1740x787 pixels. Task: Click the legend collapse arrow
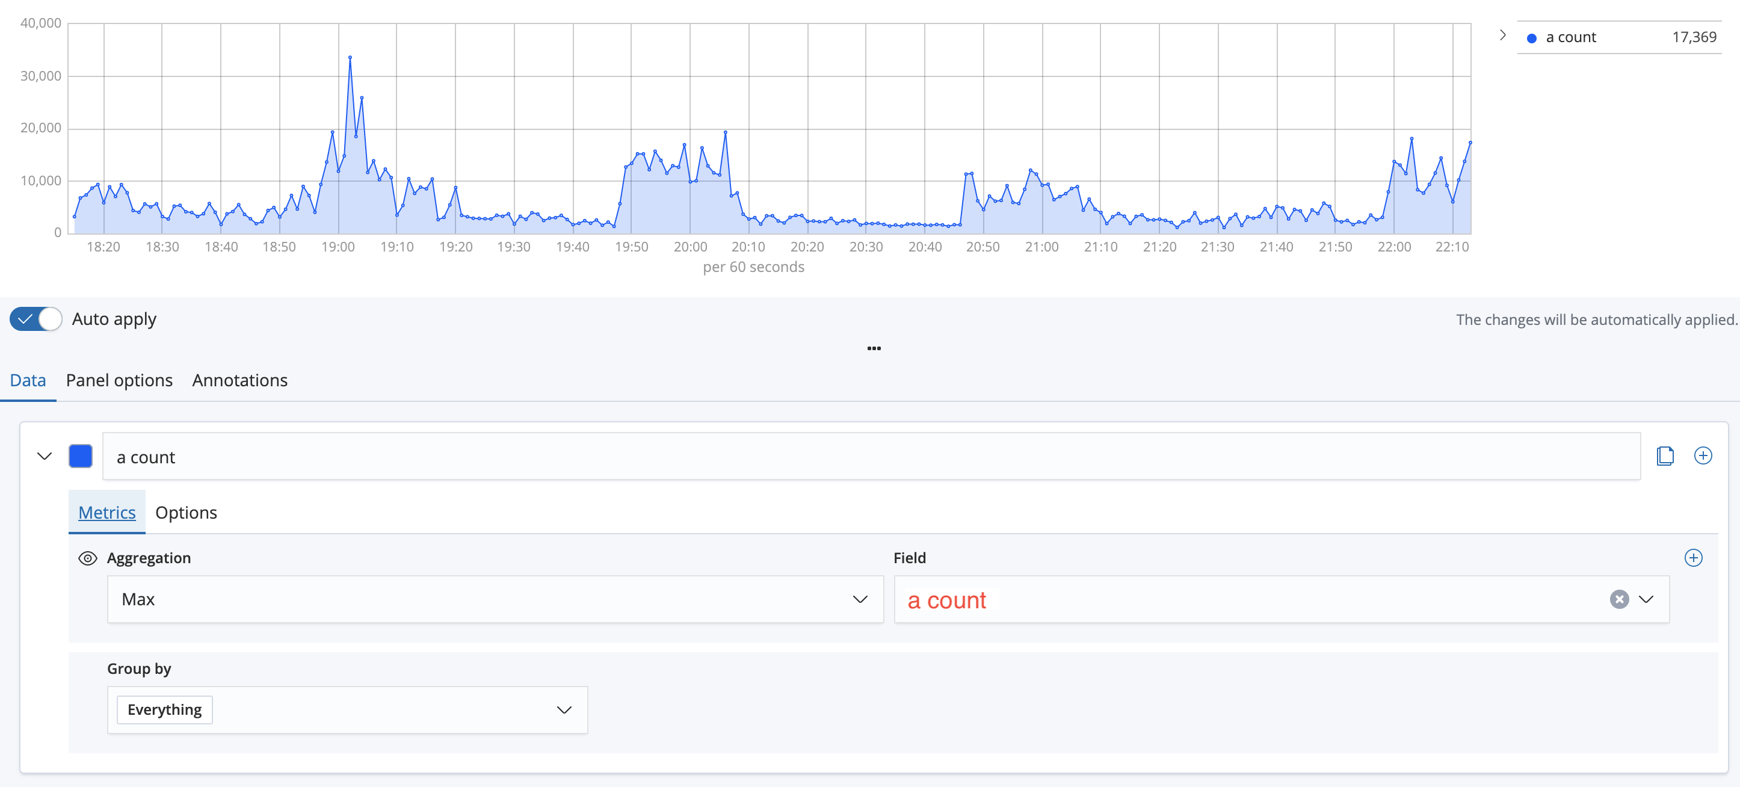coord(1502,36)
